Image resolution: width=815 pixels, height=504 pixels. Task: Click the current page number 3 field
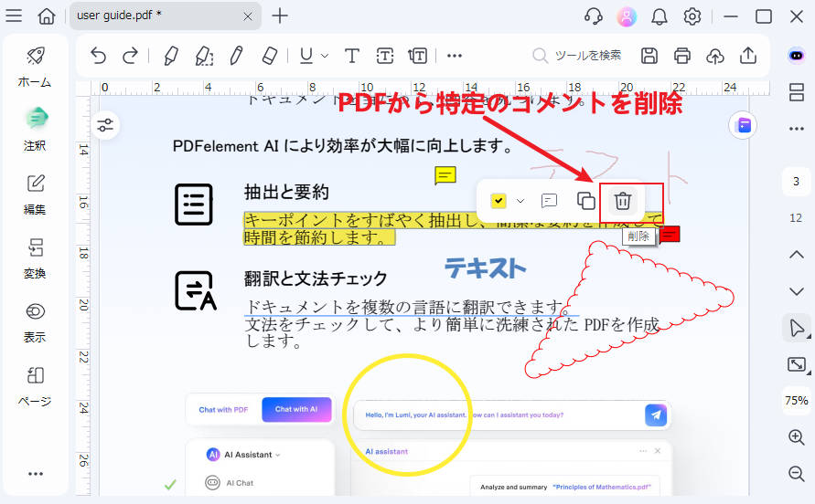point(797,182)
